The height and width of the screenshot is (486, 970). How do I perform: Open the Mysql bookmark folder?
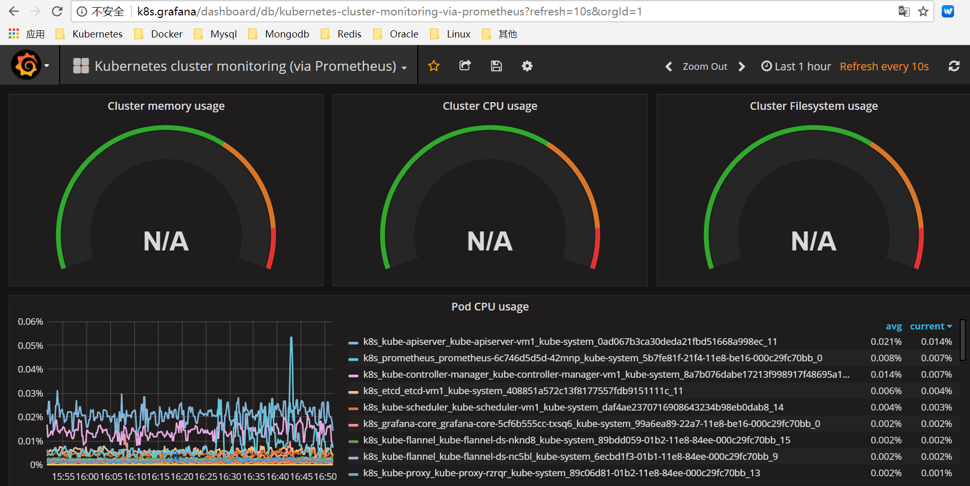point(215,34)
